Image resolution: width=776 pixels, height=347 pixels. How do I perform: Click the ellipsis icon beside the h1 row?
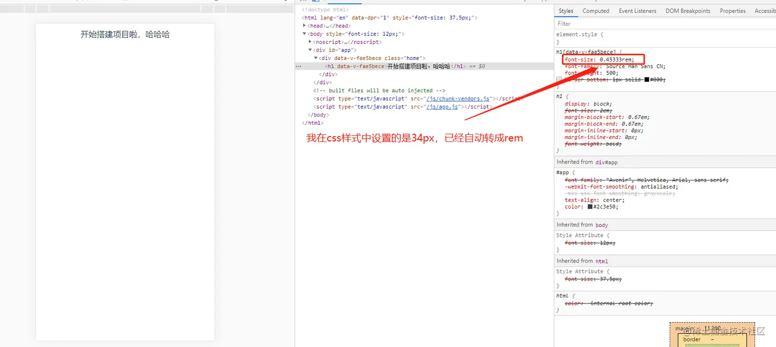tap(298, 67)
